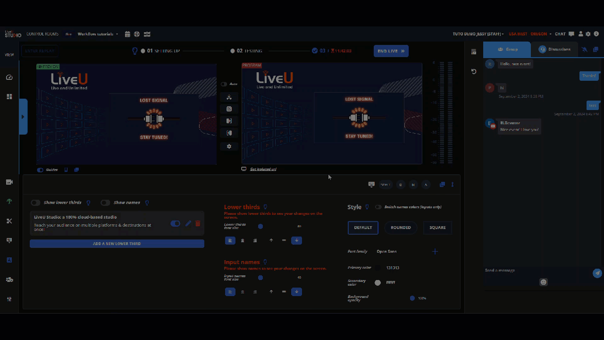Enable Show names switch

click(x=105, y=203)
